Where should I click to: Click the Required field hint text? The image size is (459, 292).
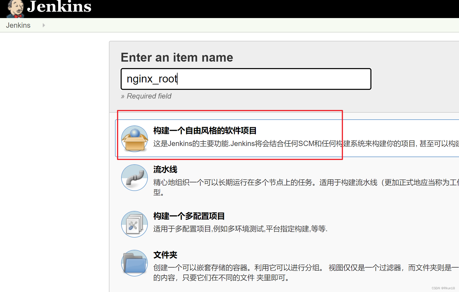[x=146, y=96]
